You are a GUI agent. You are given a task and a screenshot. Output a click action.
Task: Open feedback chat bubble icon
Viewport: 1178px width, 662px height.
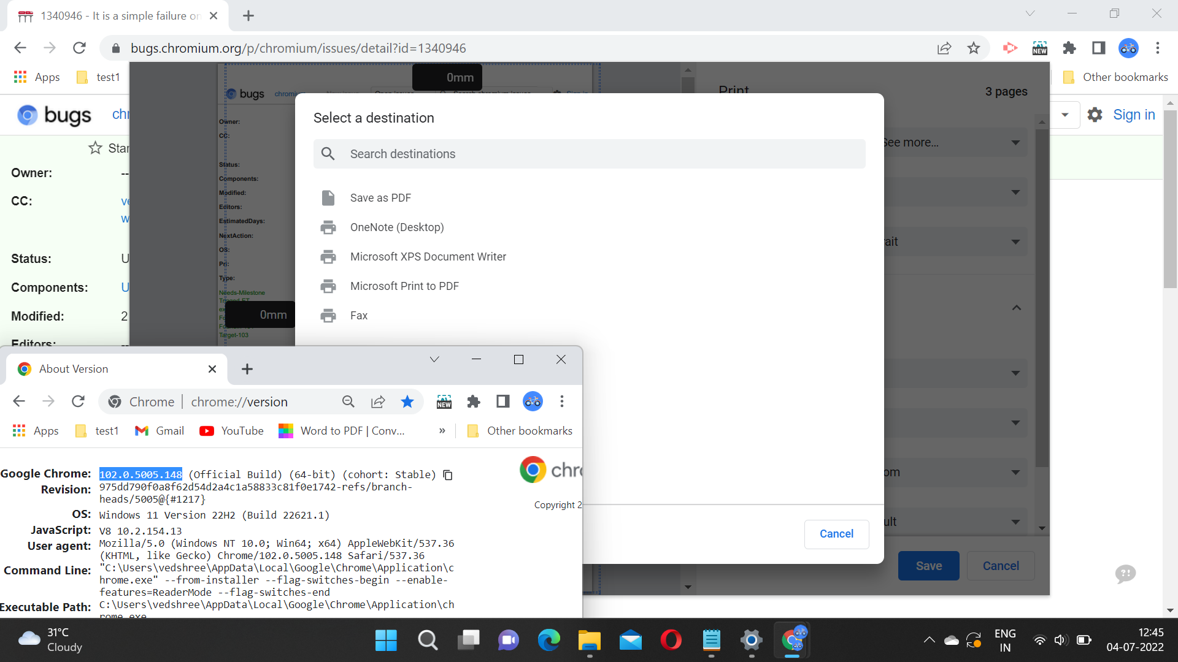(1125, 574)
